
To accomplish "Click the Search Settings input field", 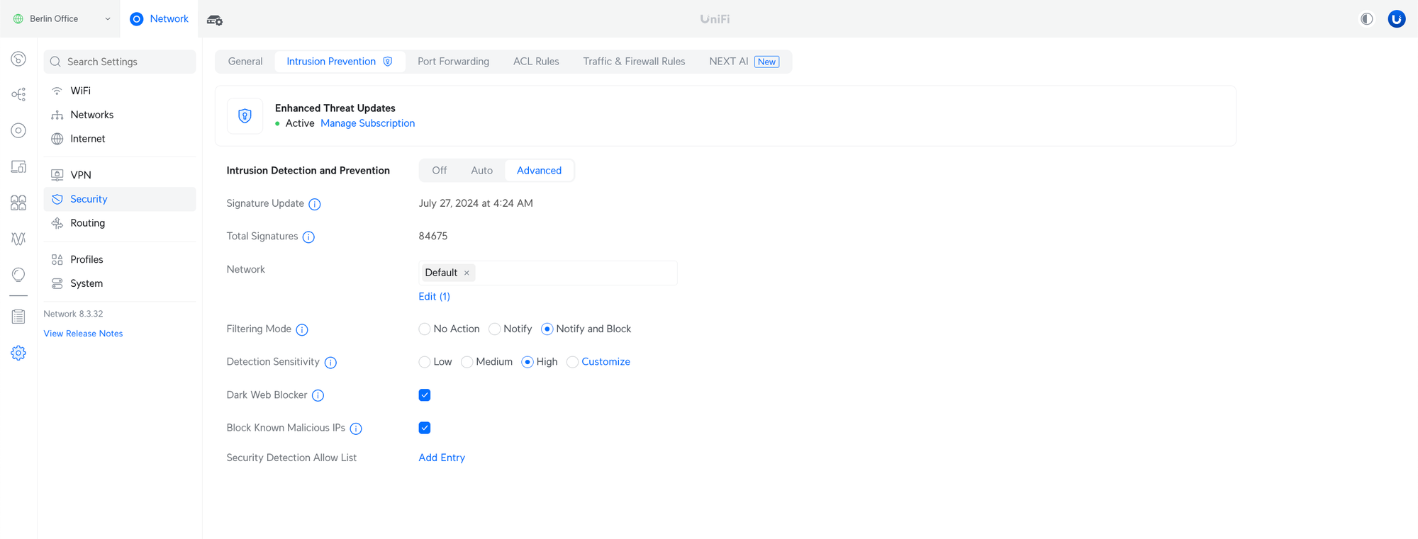I will (x=121, y=62).
